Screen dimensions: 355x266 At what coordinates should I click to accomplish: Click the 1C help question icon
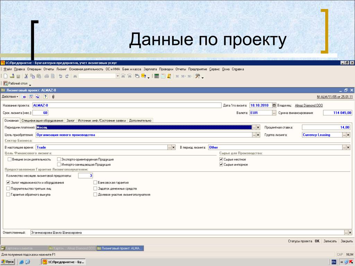click(x=144, y=76)
